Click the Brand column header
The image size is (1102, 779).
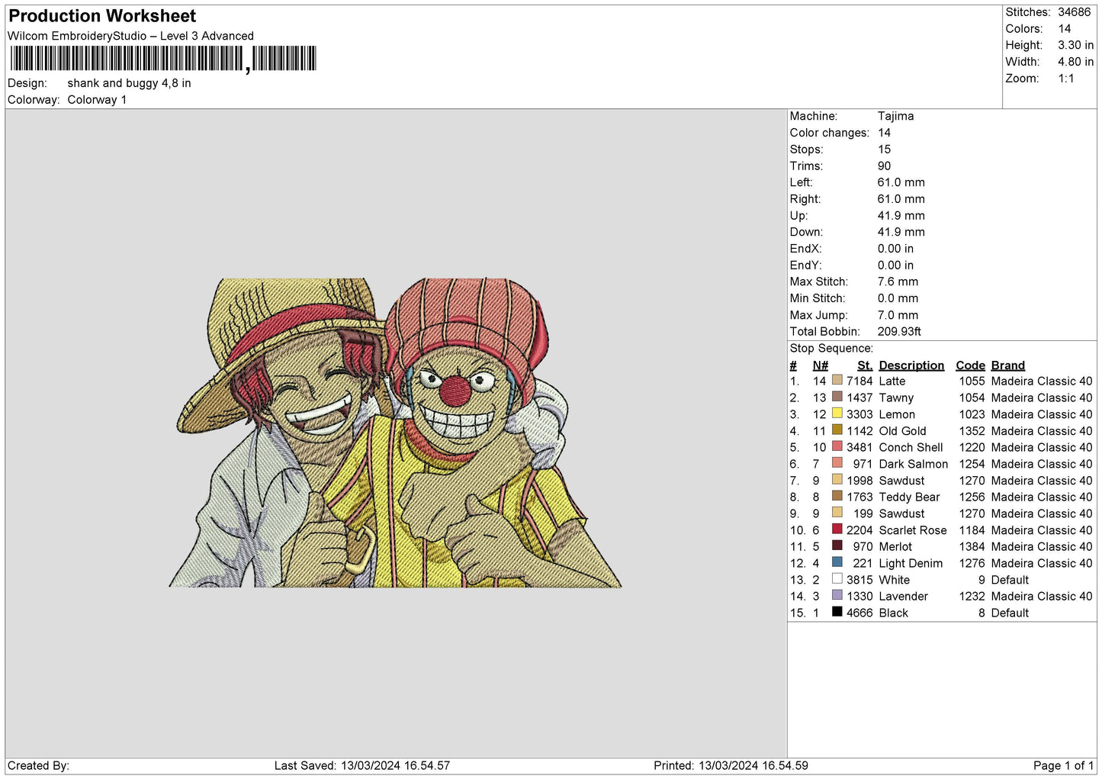(x=1008, y=365)
